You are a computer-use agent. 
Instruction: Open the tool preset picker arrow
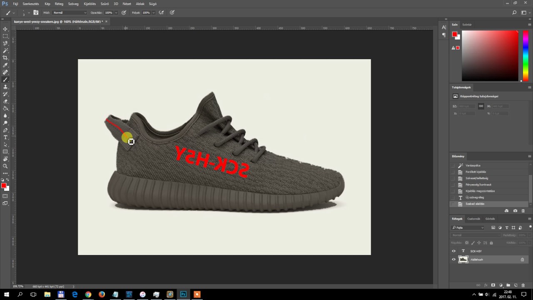point(14,12)
